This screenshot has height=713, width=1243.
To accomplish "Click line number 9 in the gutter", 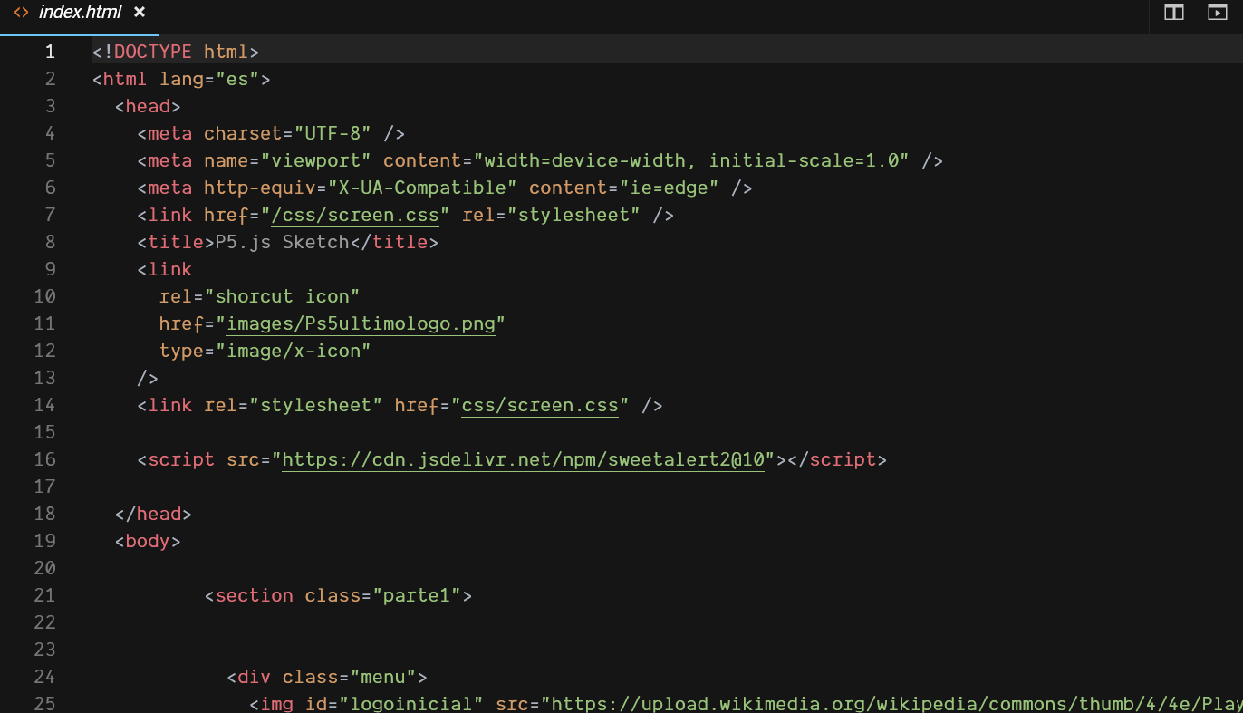I will (x=50, y=269).
